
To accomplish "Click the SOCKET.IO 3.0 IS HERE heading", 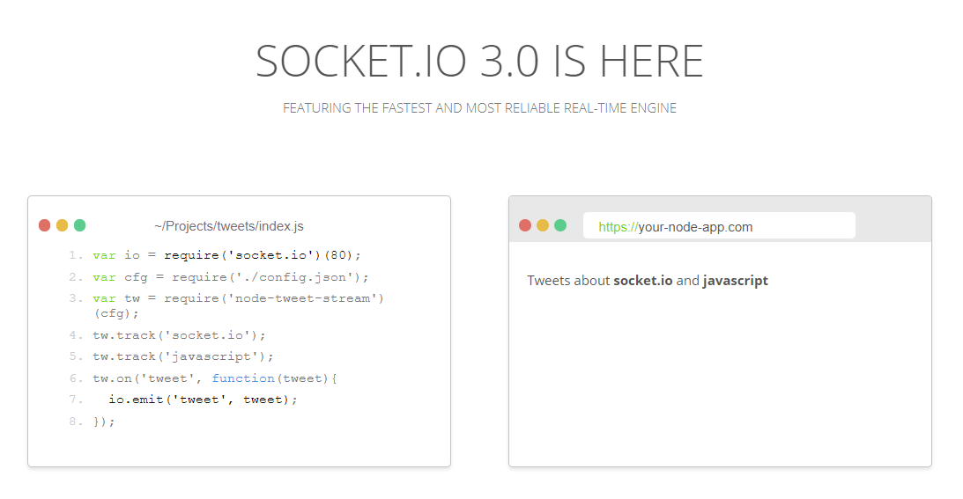I will [479, 61].
